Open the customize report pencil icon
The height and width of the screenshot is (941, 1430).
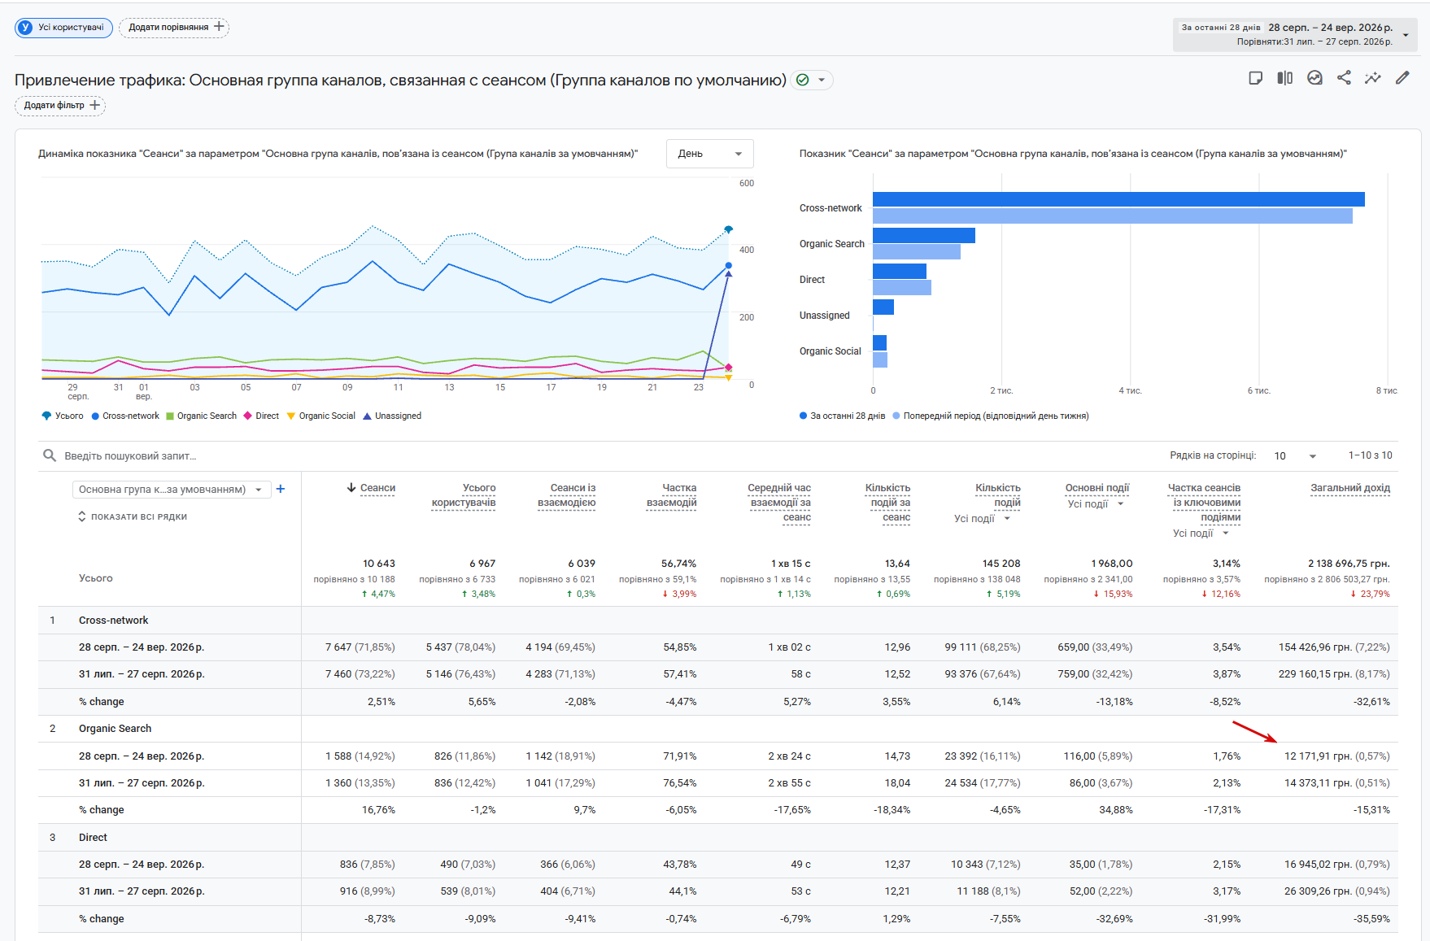tap(1402, 78)
